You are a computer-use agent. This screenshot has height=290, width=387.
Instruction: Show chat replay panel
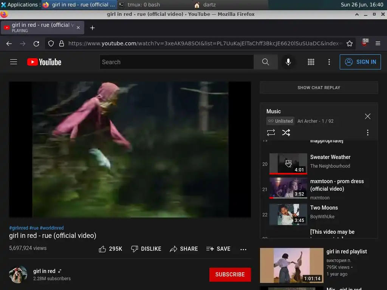[319, 88]
